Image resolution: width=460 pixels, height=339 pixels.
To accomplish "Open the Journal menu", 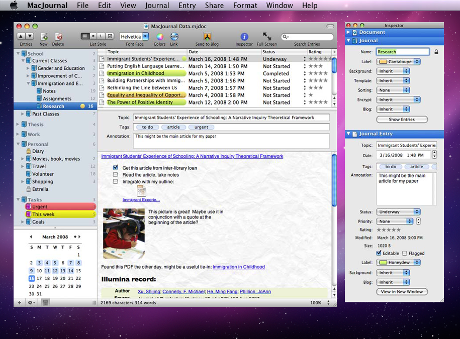I will point(157,6).
